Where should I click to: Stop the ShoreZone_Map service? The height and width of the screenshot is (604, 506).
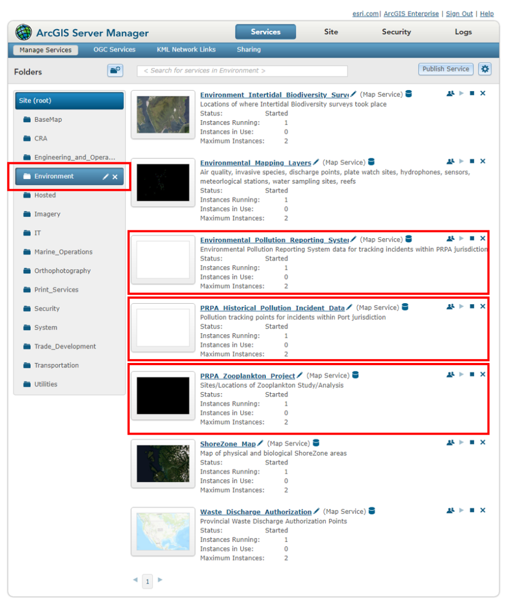click(472, 442)
